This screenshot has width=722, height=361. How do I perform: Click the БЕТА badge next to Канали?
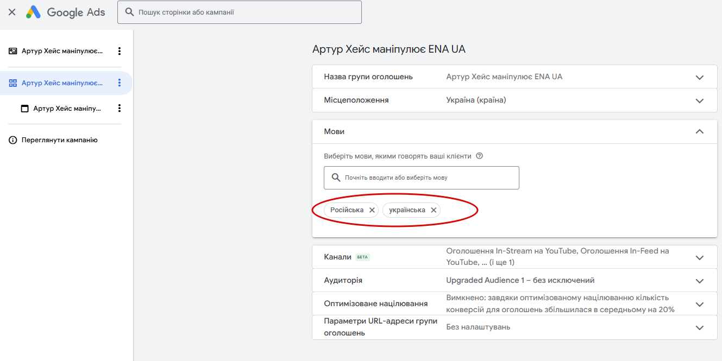pyautogui.click(x=362, y=257)
